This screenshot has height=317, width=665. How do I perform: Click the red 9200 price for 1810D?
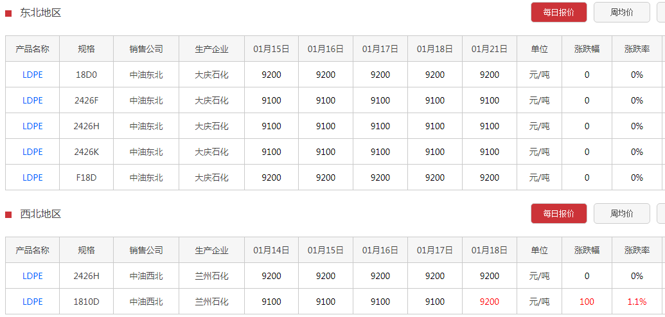[490, 302]
